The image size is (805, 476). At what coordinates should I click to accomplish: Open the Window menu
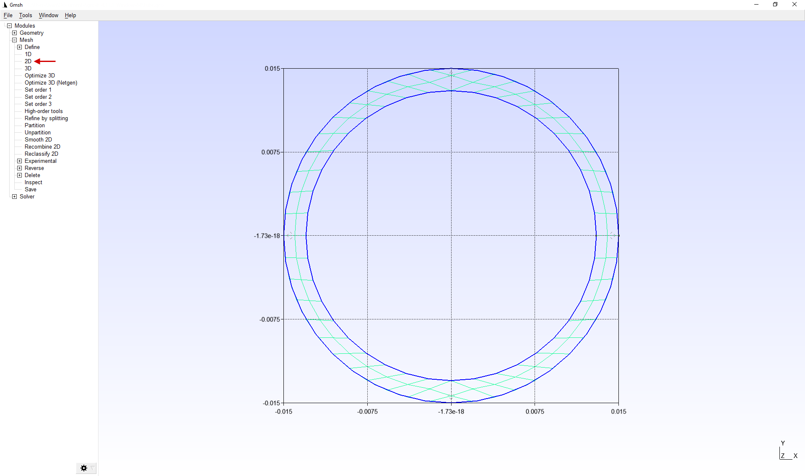(x=49, y=15)
